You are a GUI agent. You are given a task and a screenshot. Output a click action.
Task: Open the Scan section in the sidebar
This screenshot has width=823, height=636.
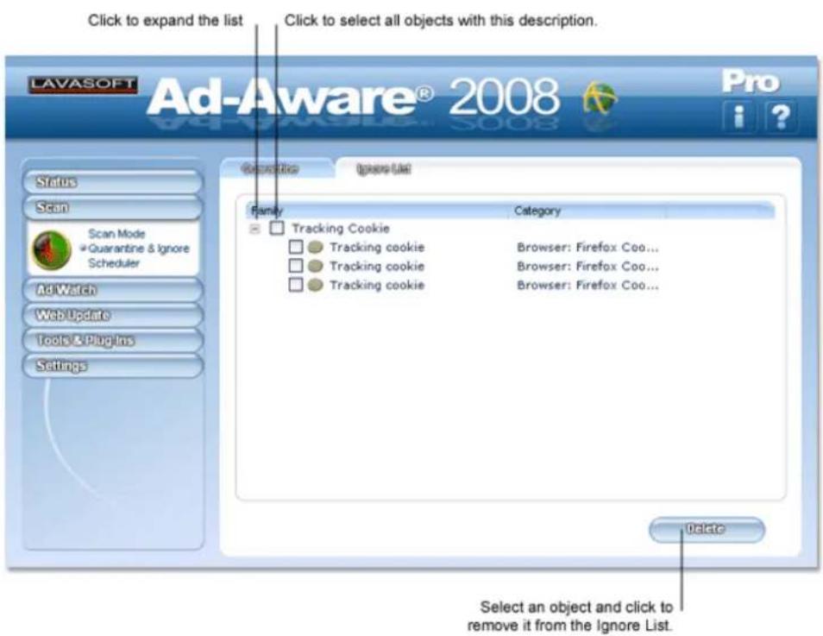[x=112, y=207]
